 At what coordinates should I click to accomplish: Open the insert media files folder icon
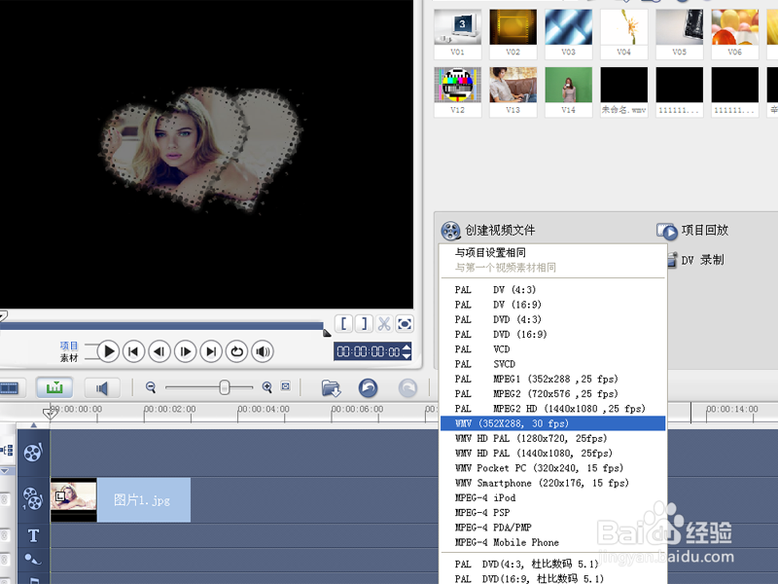pyautogui.click(x=331, y=387)
